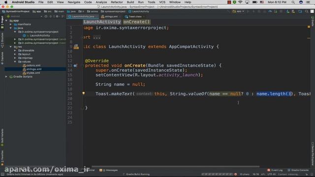315x177 pixels.
Task: Click the src breadcrumb in navigation bar
Action: [x=48, y=11]
